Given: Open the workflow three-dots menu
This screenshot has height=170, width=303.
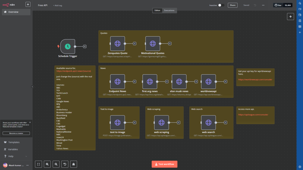Looking at the screenshot, I should [263, 5].
